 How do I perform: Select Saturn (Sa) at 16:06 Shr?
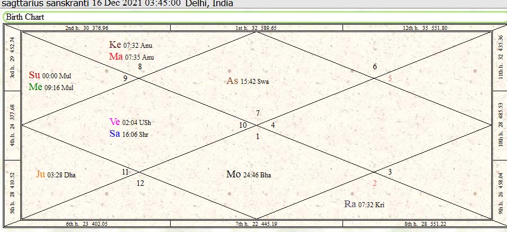[130, 134]
